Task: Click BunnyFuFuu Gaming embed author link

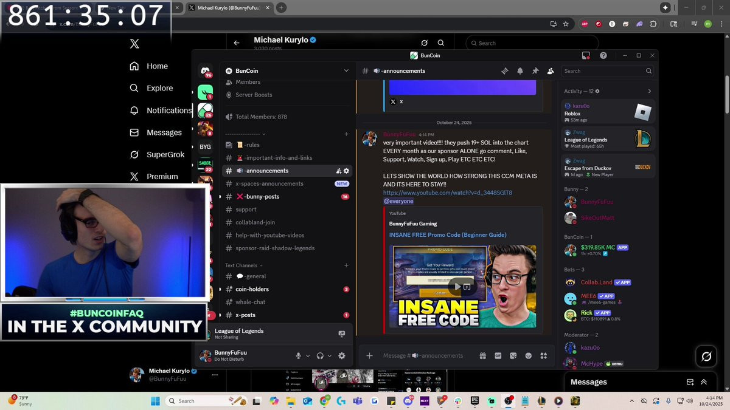Action: [x=413, y=224]
